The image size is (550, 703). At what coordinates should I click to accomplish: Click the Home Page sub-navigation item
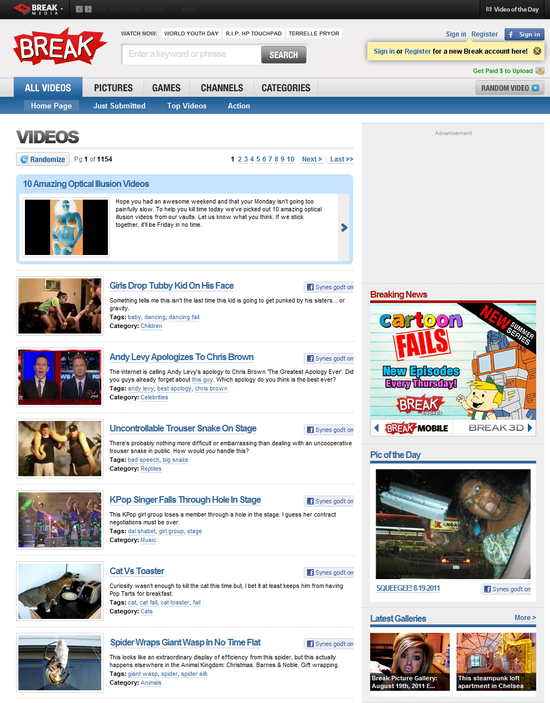coord(51,106)
